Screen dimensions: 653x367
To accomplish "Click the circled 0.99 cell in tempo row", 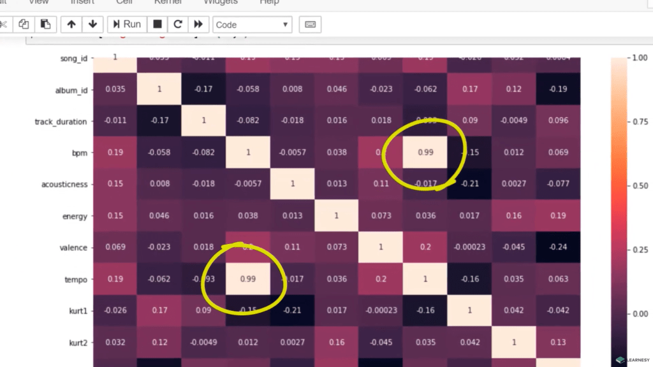I will [248, 278].
